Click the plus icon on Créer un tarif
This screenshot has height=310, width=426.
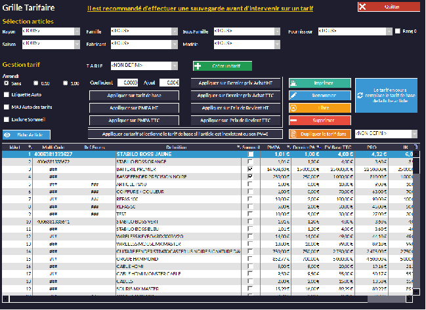pos(199,66)
